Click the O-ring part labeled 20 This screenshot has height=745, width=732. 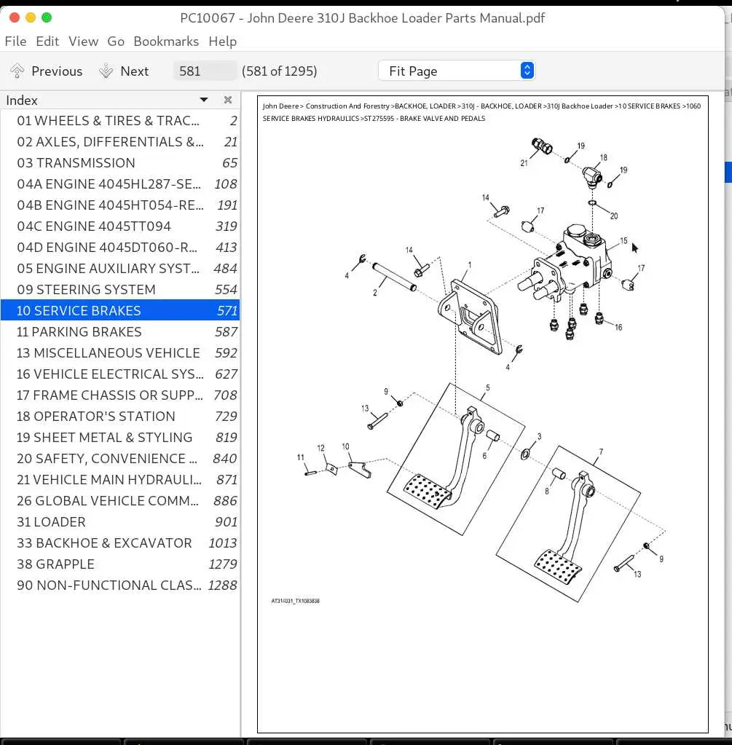coord(592,203)
